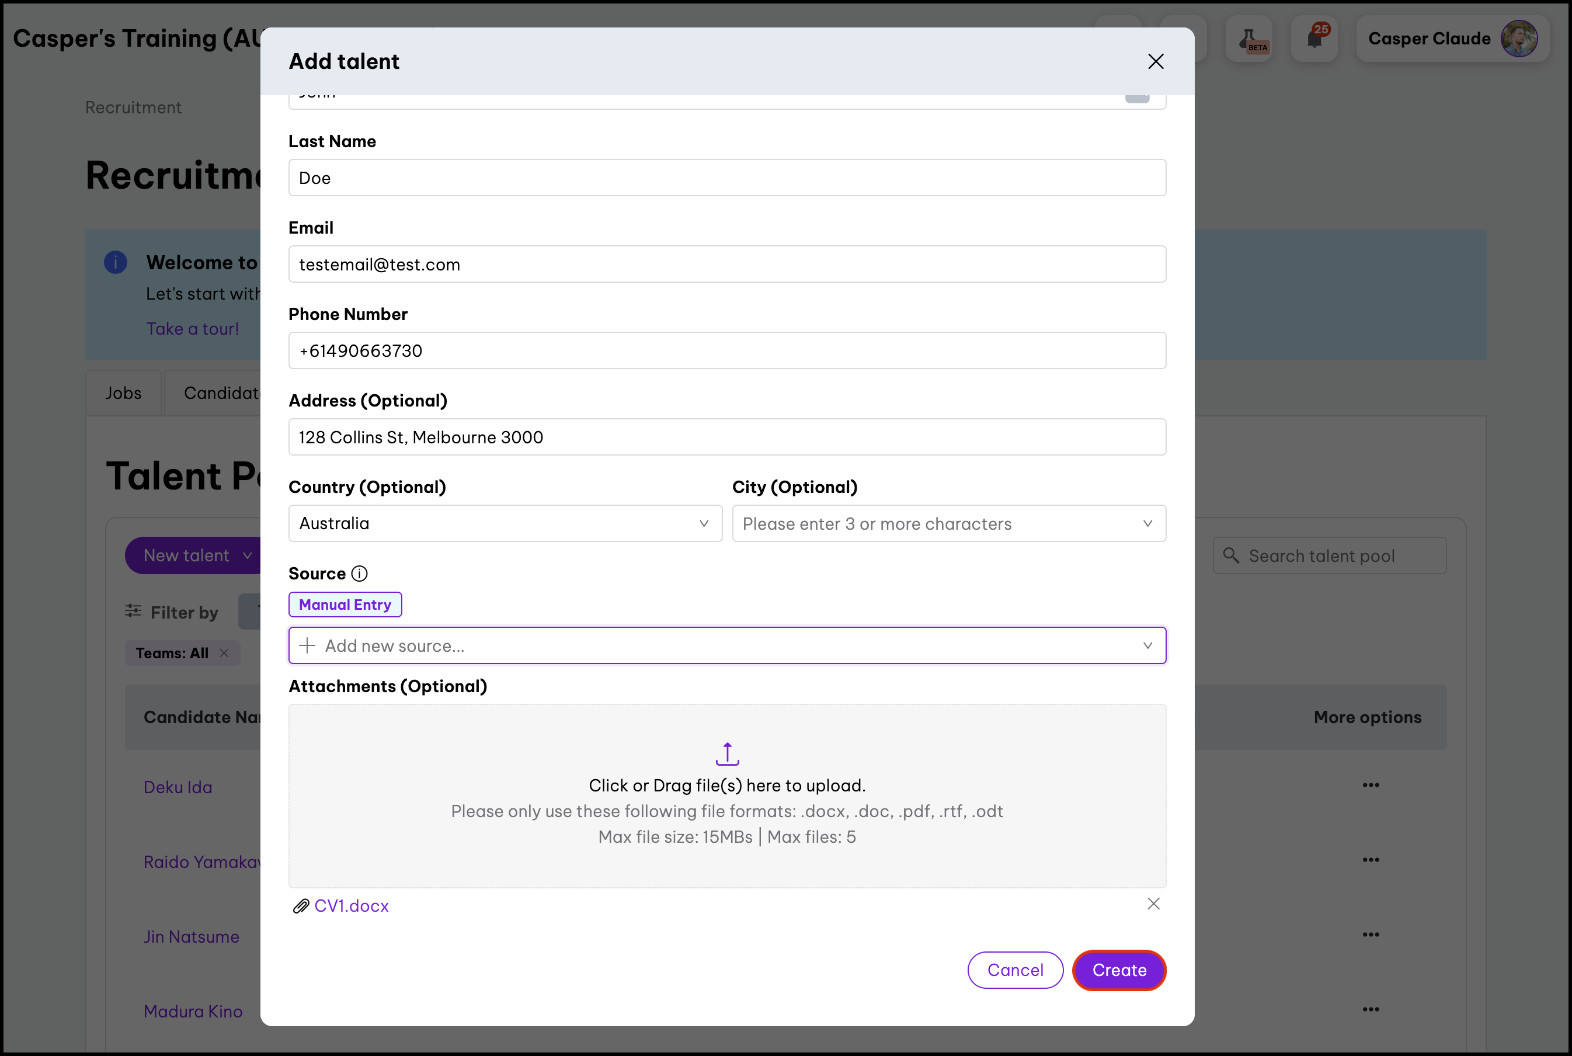Screen dimensions: 1572x1056
Task: Close the Add talent dialog
Action: (x=1155, y=61)
